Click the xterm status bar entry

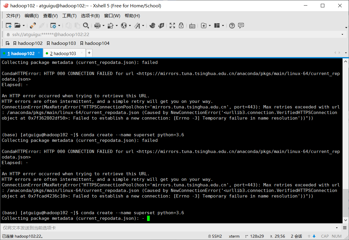234,236
